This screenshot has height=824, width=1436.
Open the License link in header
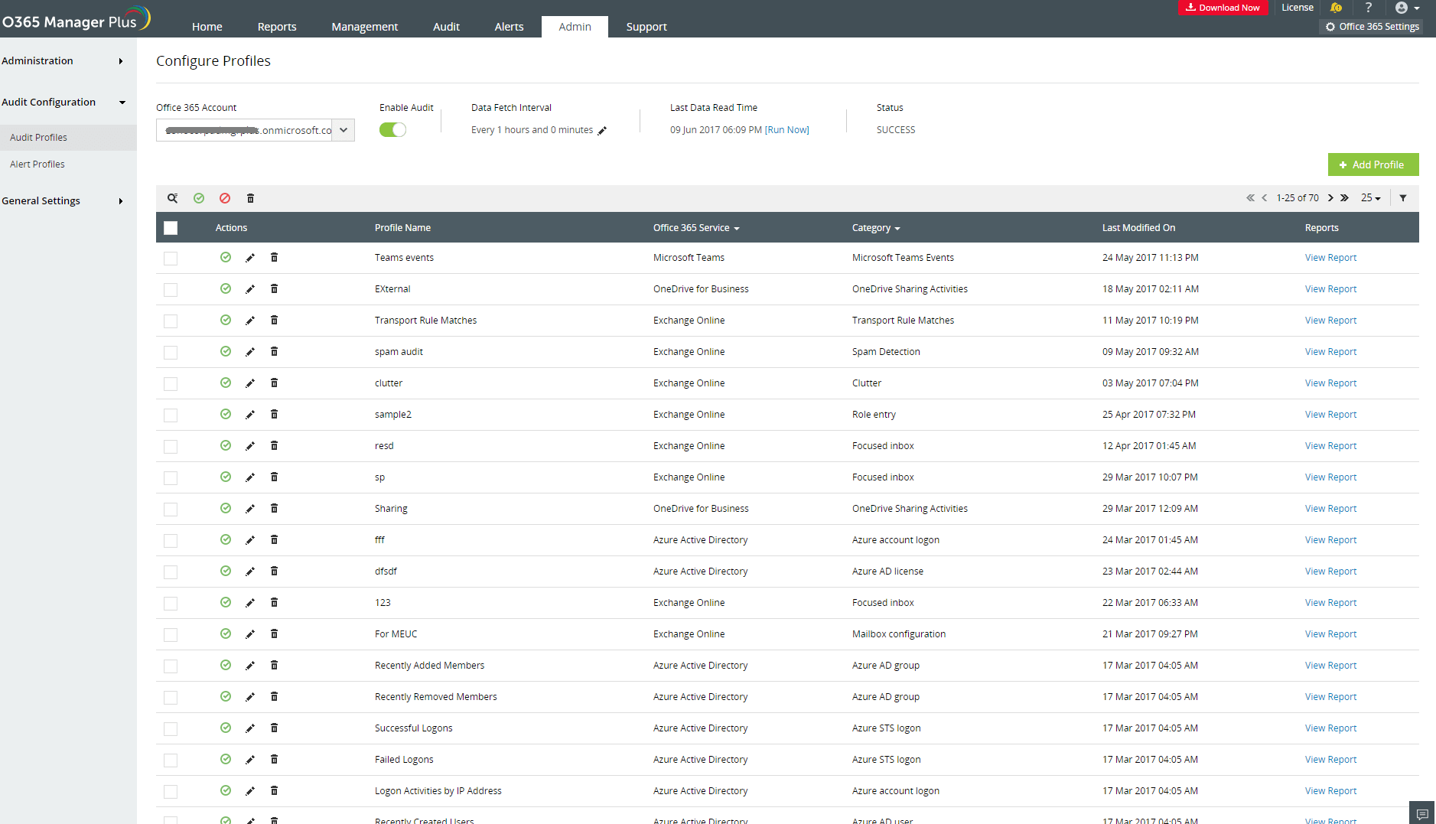click(1298, 8)
